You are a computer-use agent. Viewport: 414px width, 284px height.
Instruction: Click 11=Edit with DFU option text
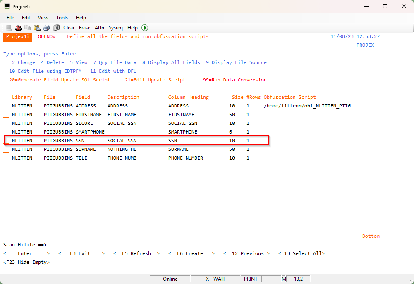pyautogui.click(x=113, y=71)
